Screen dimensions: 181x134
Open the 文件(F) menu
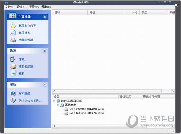tap(10, 7)
